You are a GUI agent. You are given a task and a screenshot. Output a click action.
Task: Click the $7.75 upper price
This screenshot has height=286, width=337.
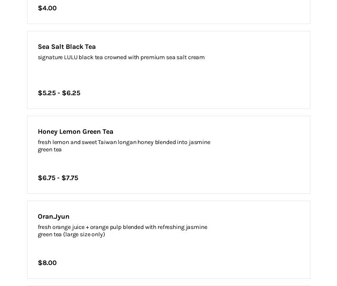(x=70, y=178)
